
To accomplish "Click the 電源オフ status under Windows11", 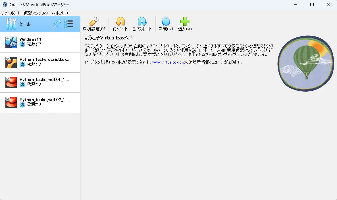I will pos(34,44).
